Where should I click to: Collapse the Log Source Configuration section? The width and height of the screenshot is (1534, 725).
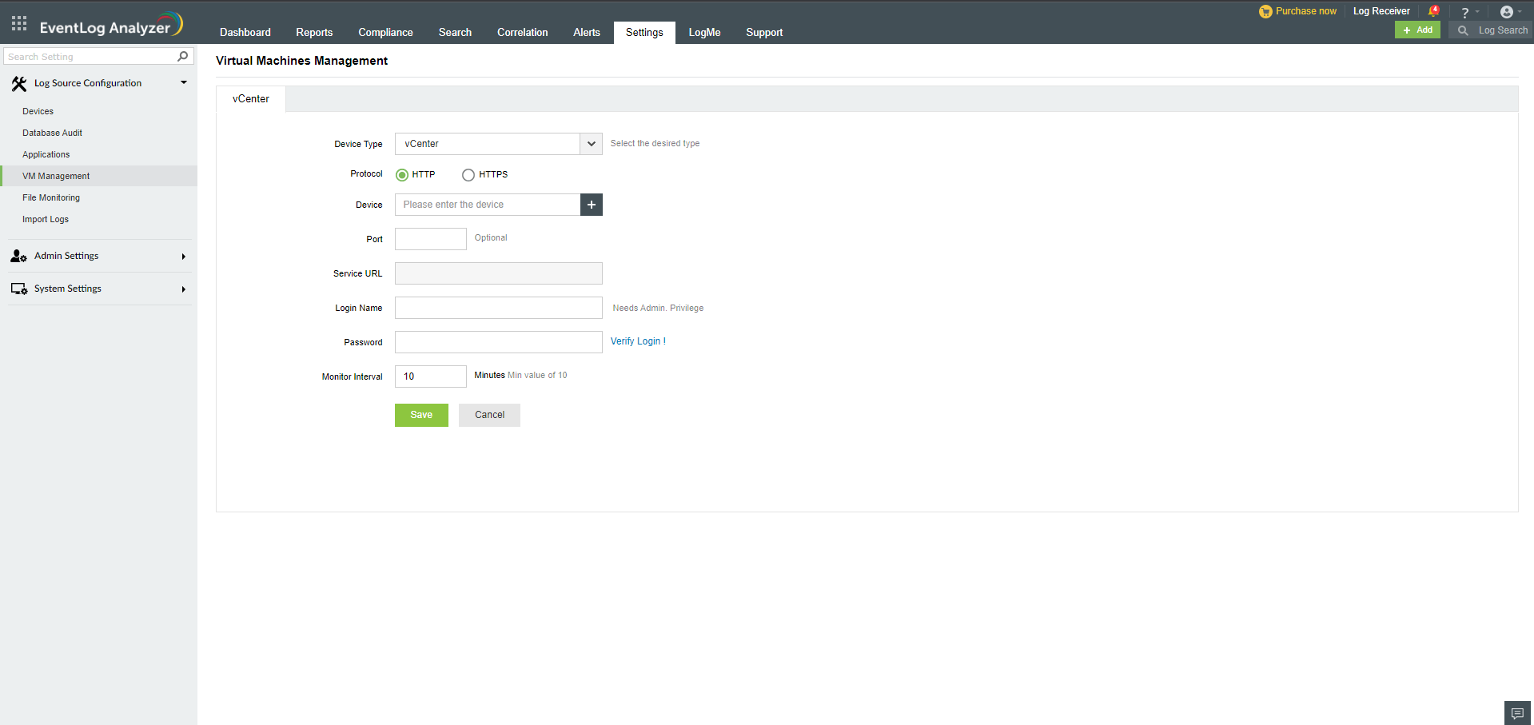(183, 82)
